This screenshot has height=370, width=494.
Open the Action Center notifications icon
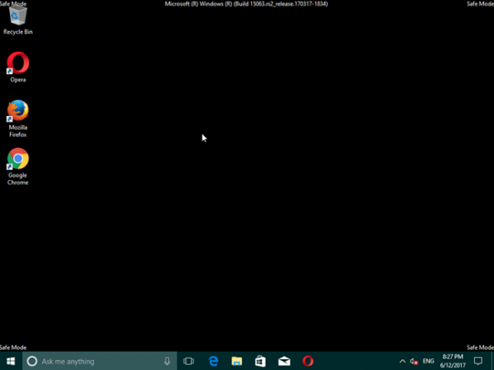coord(478,361)
